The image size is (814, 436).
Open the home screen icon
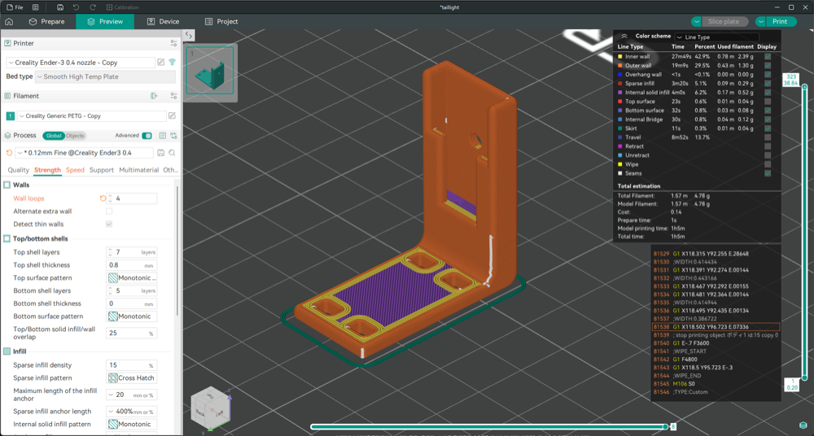click(9, 21)
